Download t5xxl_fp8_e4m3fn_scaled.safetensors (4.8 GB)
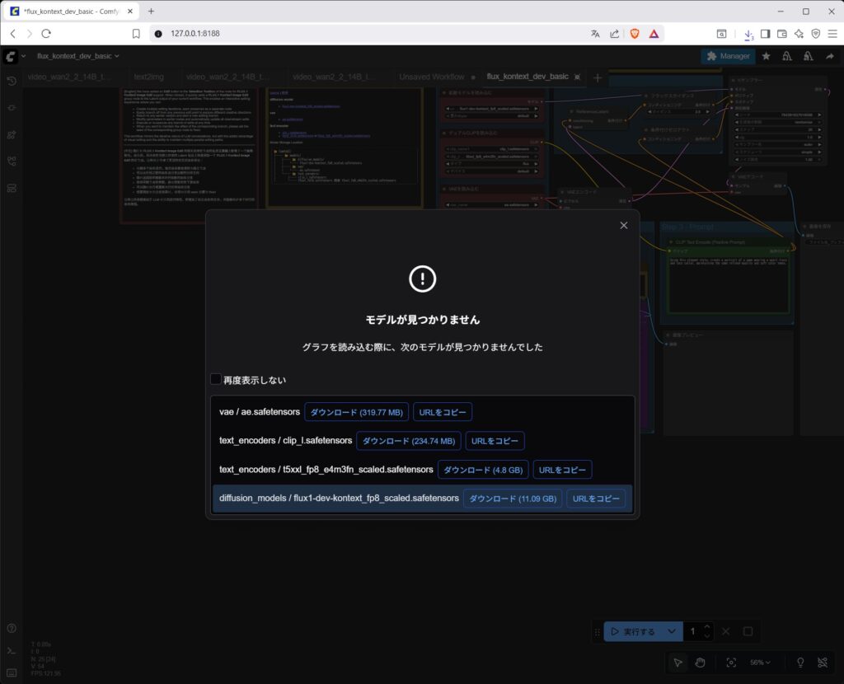844x684 pixels. [x=482, y=470]
